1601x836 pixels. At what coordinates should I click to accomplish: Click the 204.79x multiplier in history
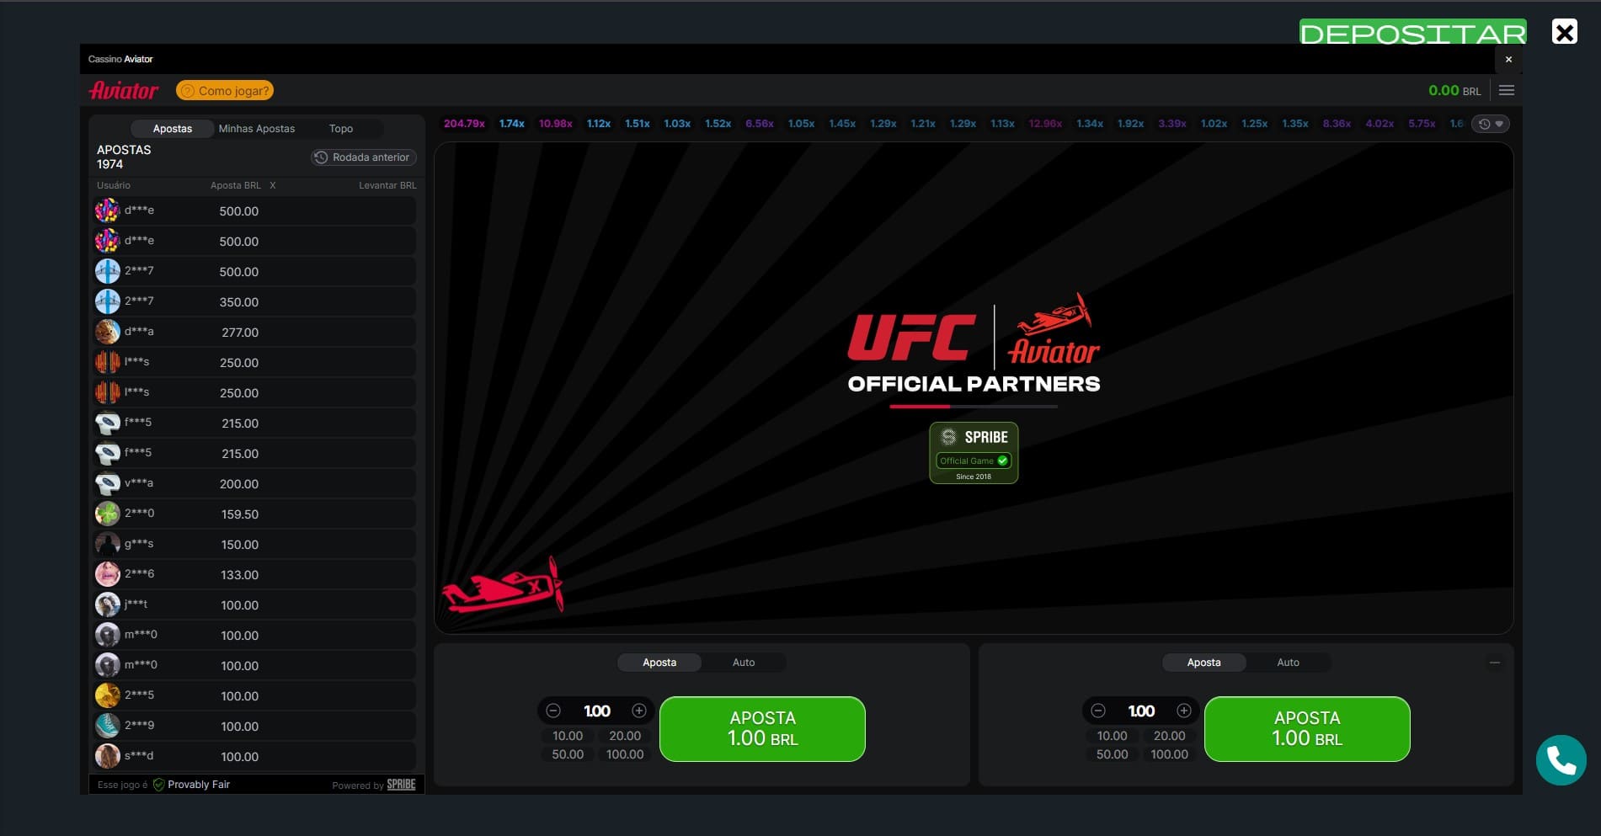coord(464,124)
